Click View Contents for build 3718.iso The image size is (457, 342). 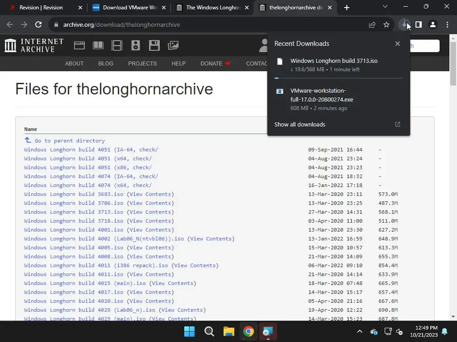150,221
